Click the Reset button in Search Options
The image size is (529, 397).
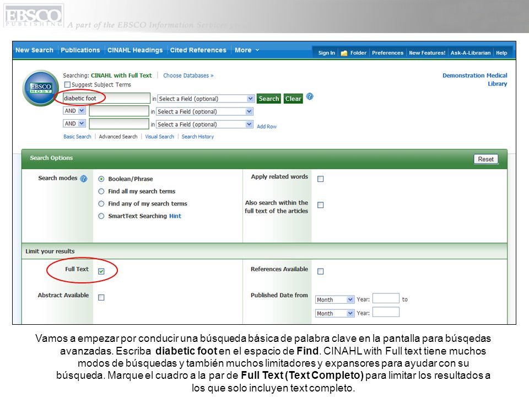coord(486,159)
